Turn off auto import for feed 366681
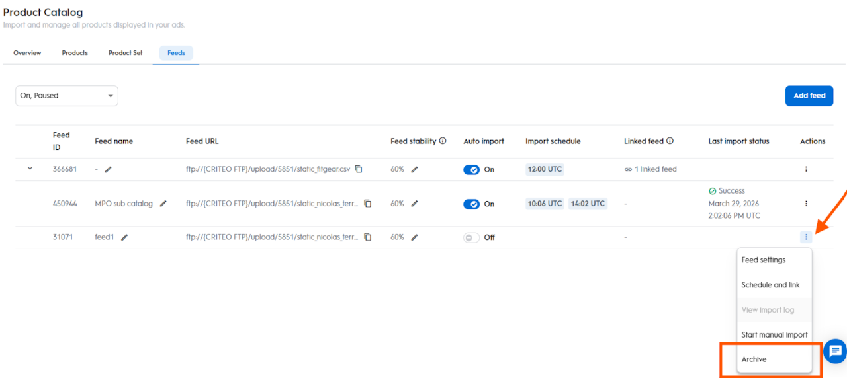Screen dimensions: 847x378 (471, 169)
